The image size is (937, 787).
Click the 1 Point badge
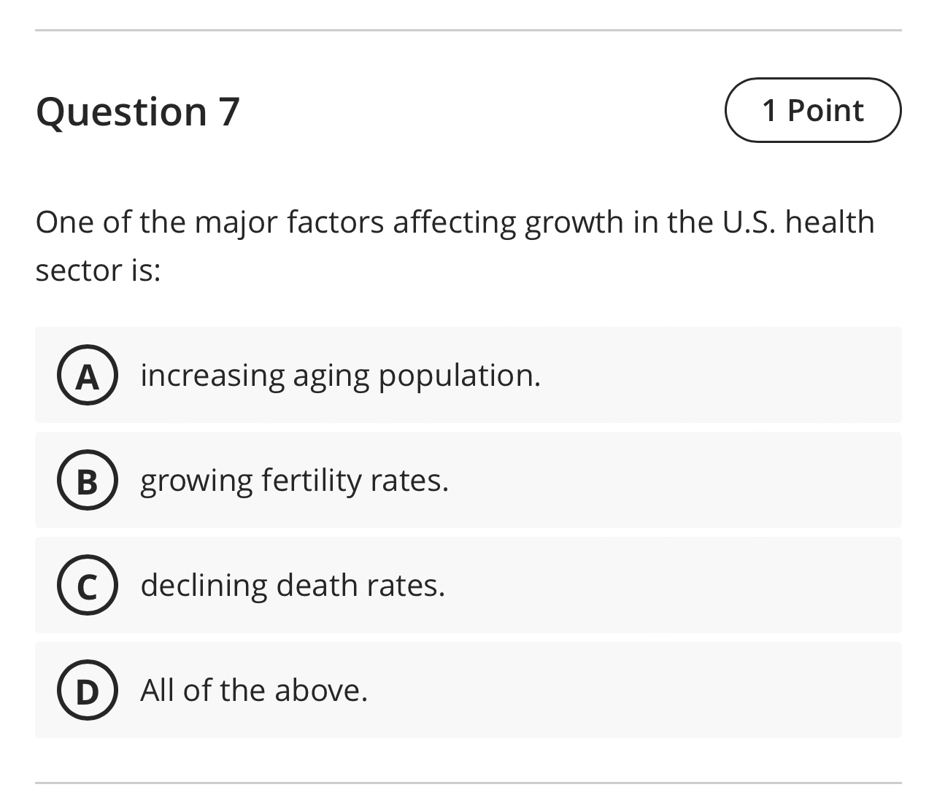[x=813, y=110]
